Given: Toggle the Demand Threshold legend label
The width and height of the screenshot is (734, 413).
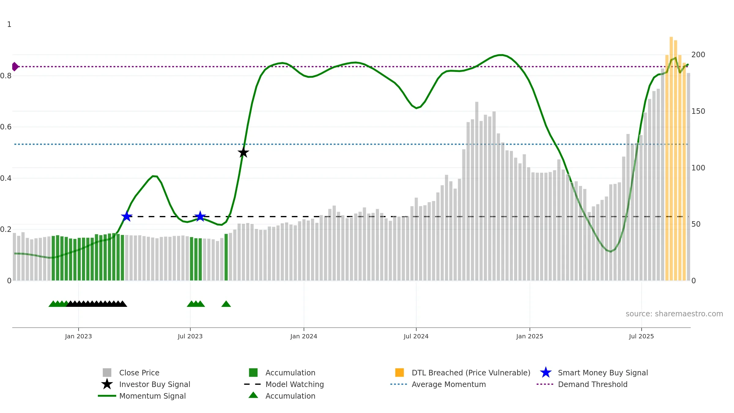Looking at the screenshot, I should click(x=593, y=384).
